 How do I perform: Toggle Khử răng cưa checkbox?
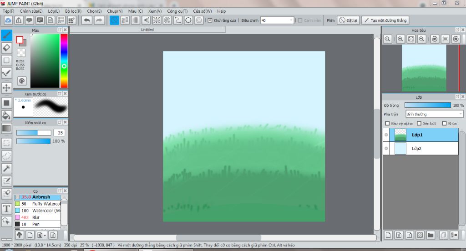[210, 20]
